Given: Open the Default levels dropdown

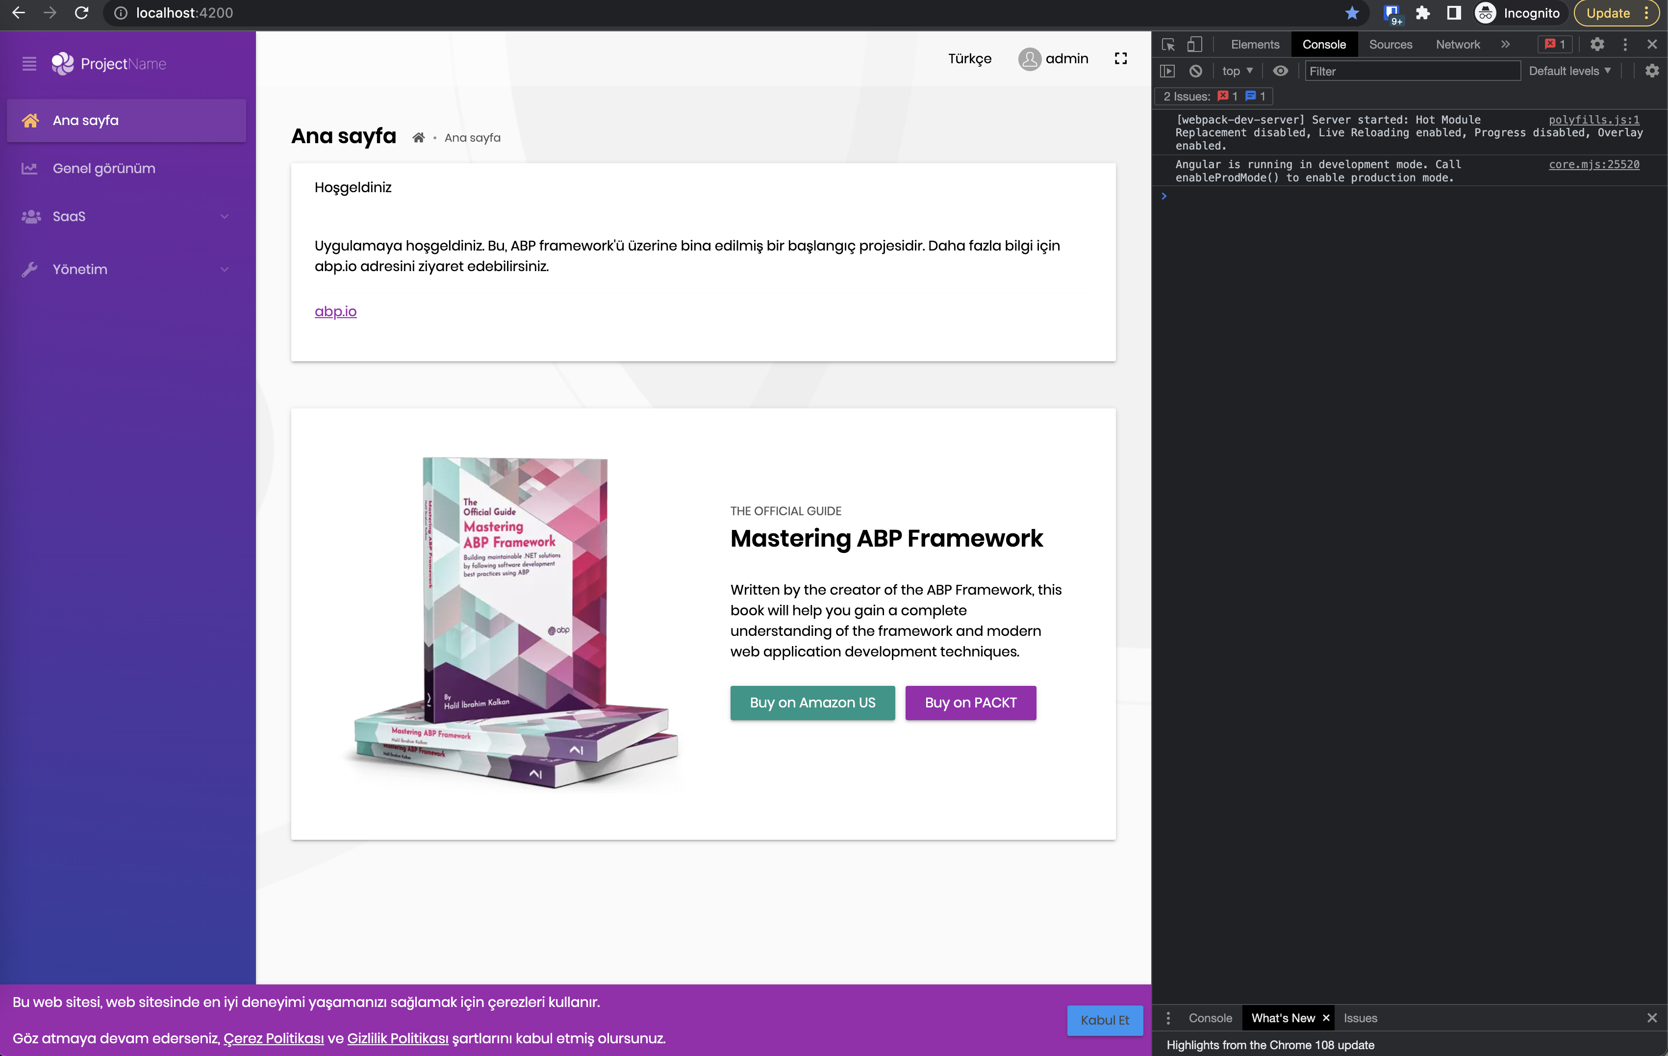Looking at the screenshot, I should tap(1569, 71).
